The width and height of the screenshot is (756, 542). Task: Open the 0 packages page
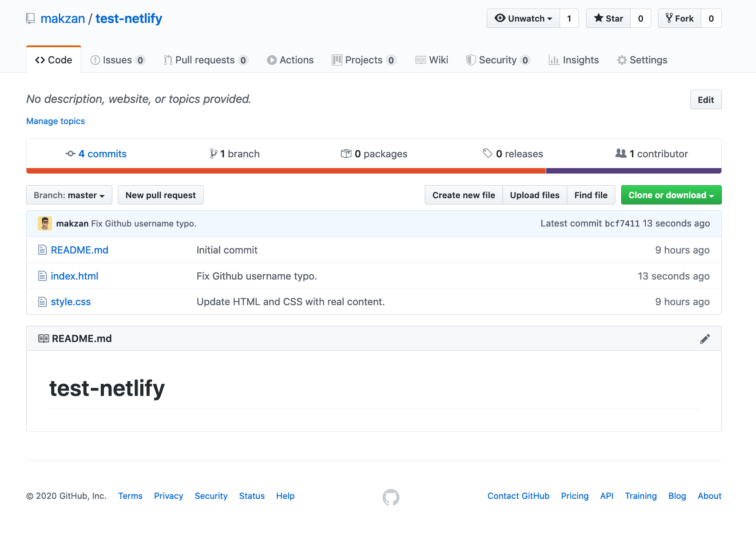pos(374,154)
